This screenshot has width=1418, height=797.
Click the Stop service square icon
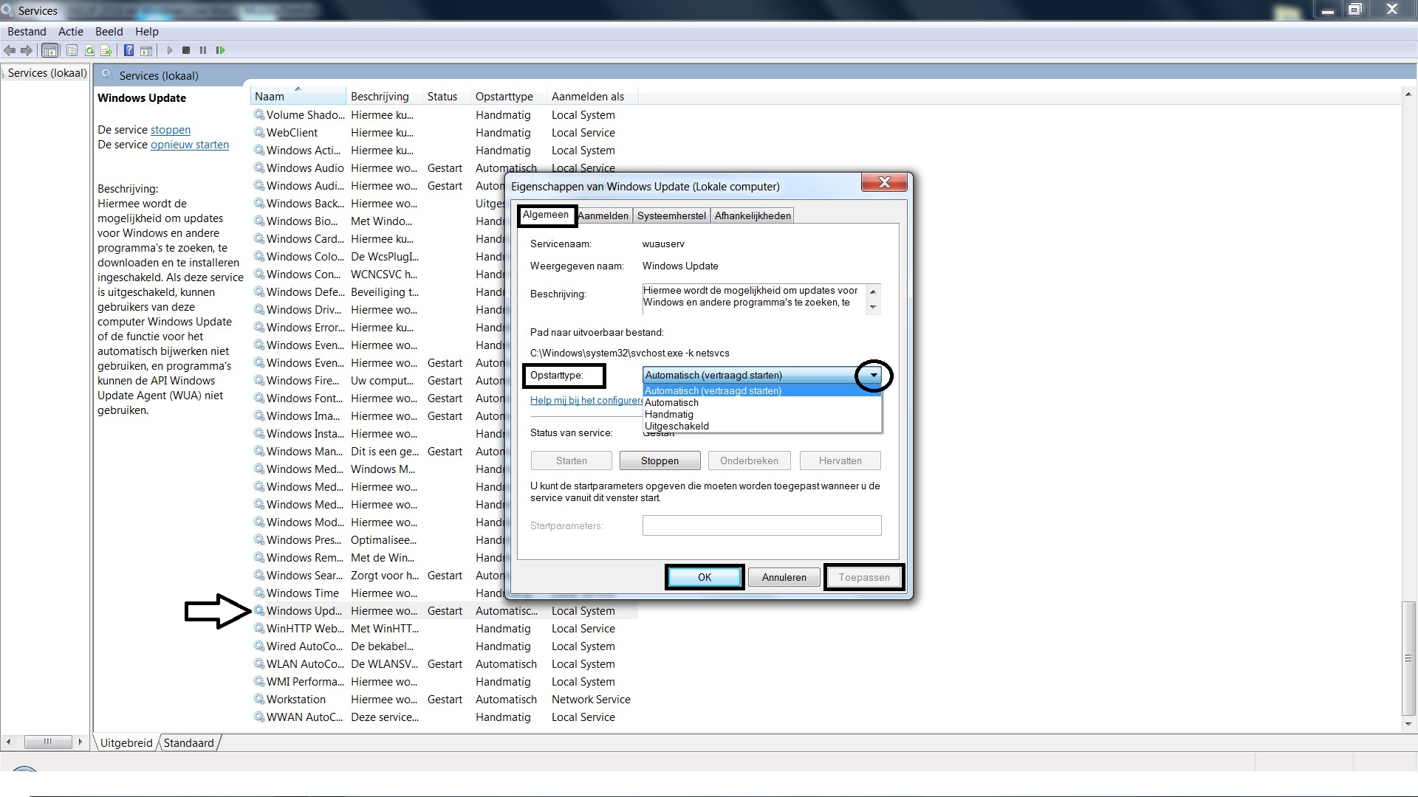[x=186, y=50]
